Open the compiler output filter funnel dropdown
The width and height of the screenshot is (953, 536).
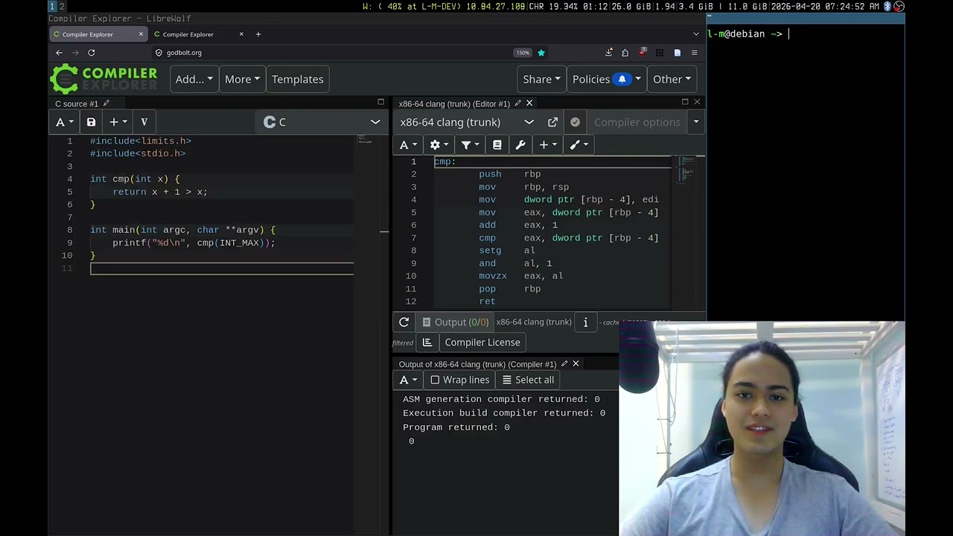coord(470,145)
